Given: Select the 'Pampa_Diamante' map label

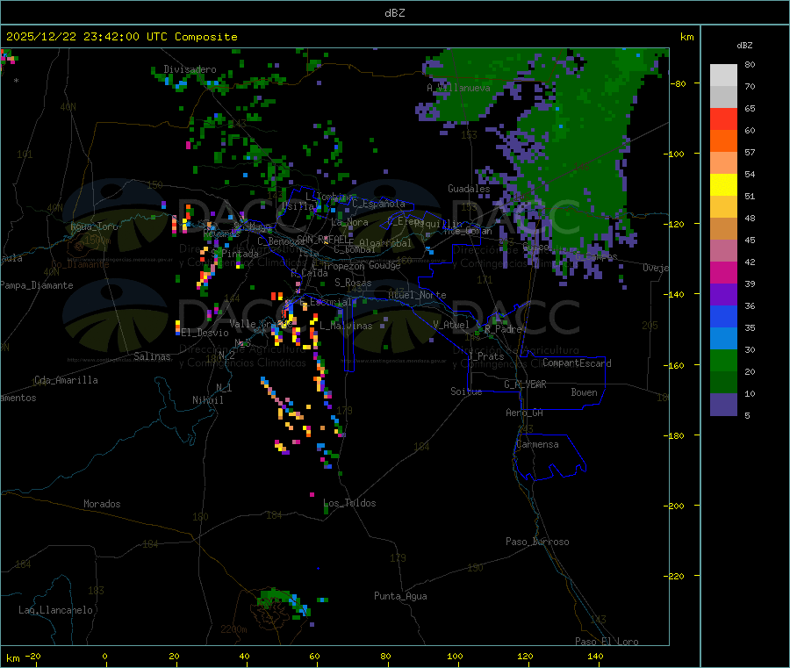Looking at the screenshot, I should (37, 285).
